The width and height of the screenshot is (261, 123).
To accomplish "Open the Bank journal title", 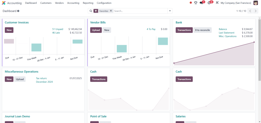I will point(179,22).
